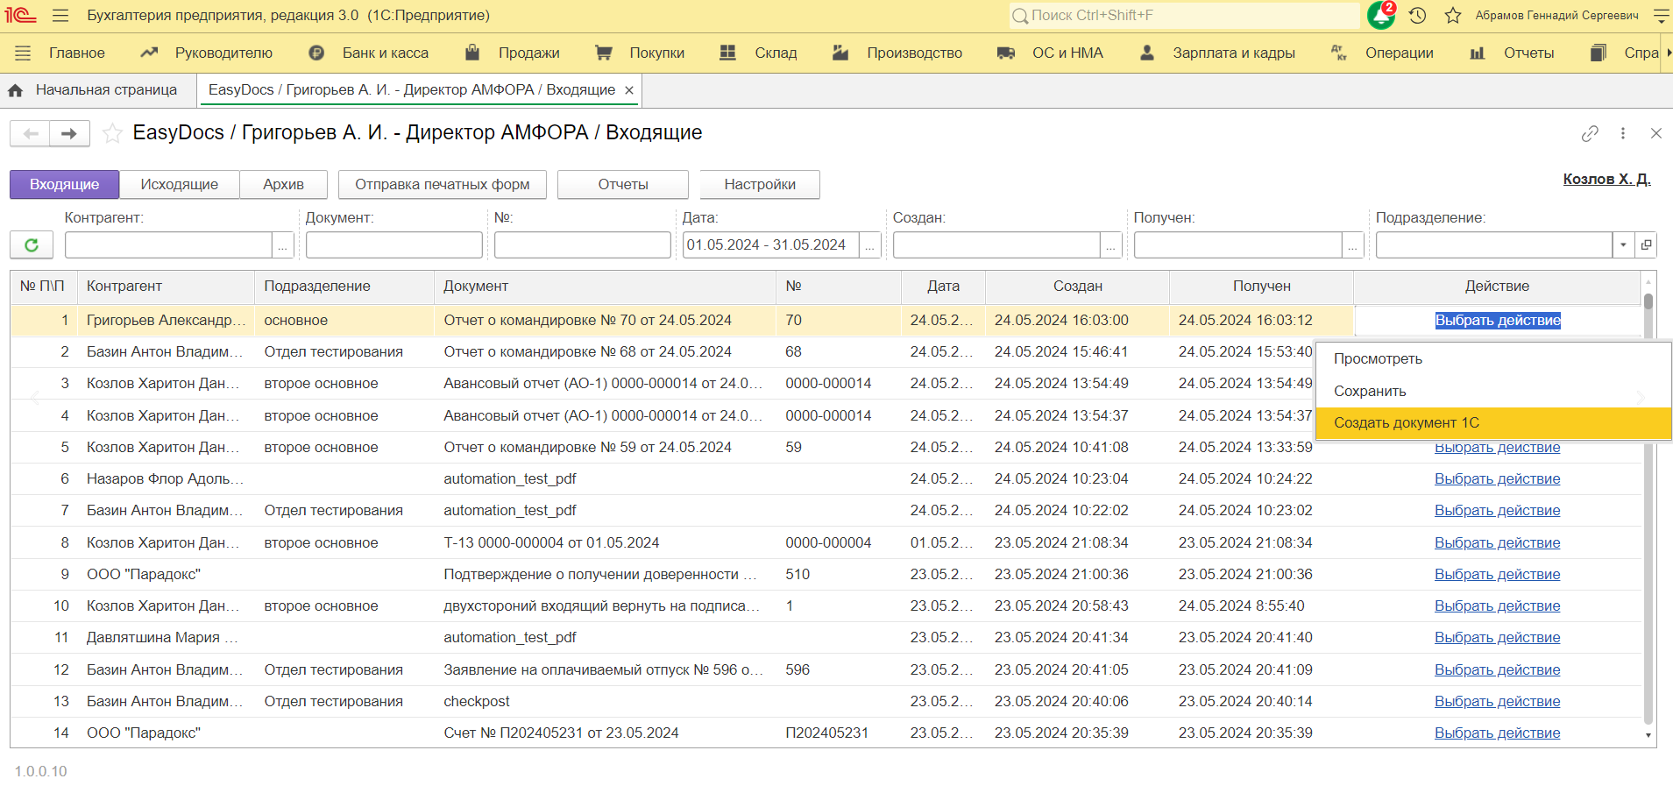The image size is (1673, 793).
Task: Add current page to favorites star
Action: 112,133
